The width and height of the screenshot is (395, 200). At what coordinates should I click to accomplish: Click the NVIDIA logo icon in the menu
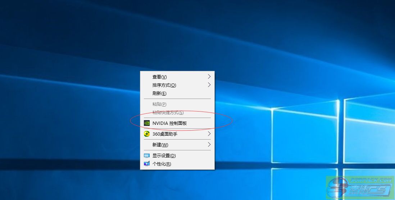[x=147, y=123]
